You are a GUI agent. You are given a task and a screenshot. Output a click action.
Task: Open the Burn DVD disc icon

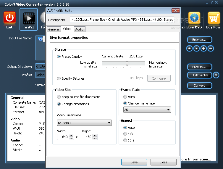194,18
